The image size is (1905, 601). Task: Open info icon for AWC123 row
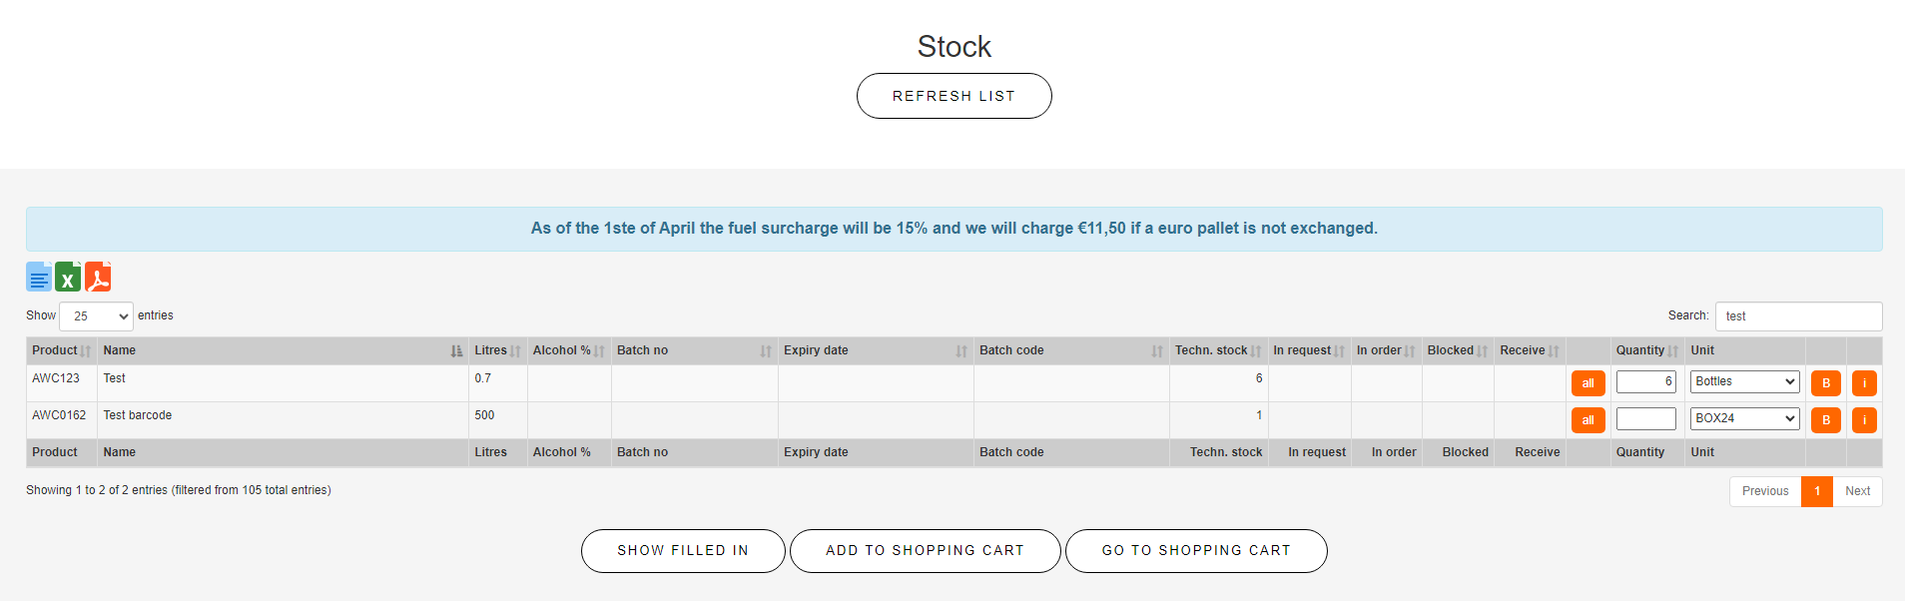pyautogui.click(x=1864, y=383)
